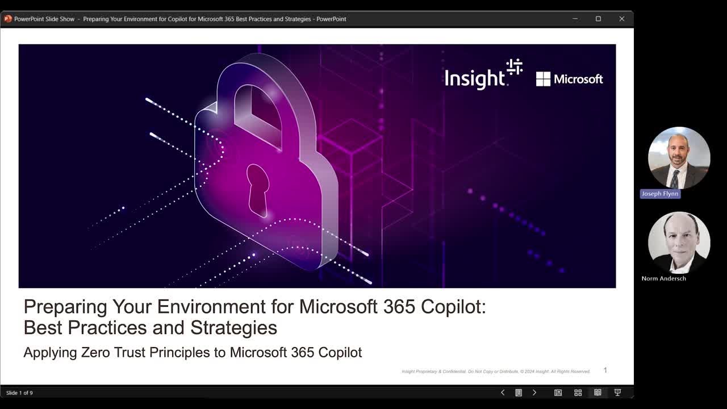Screen dimensions: 727x409
Task: Close the PowerPoint slide show window
Action: point(621,19)
